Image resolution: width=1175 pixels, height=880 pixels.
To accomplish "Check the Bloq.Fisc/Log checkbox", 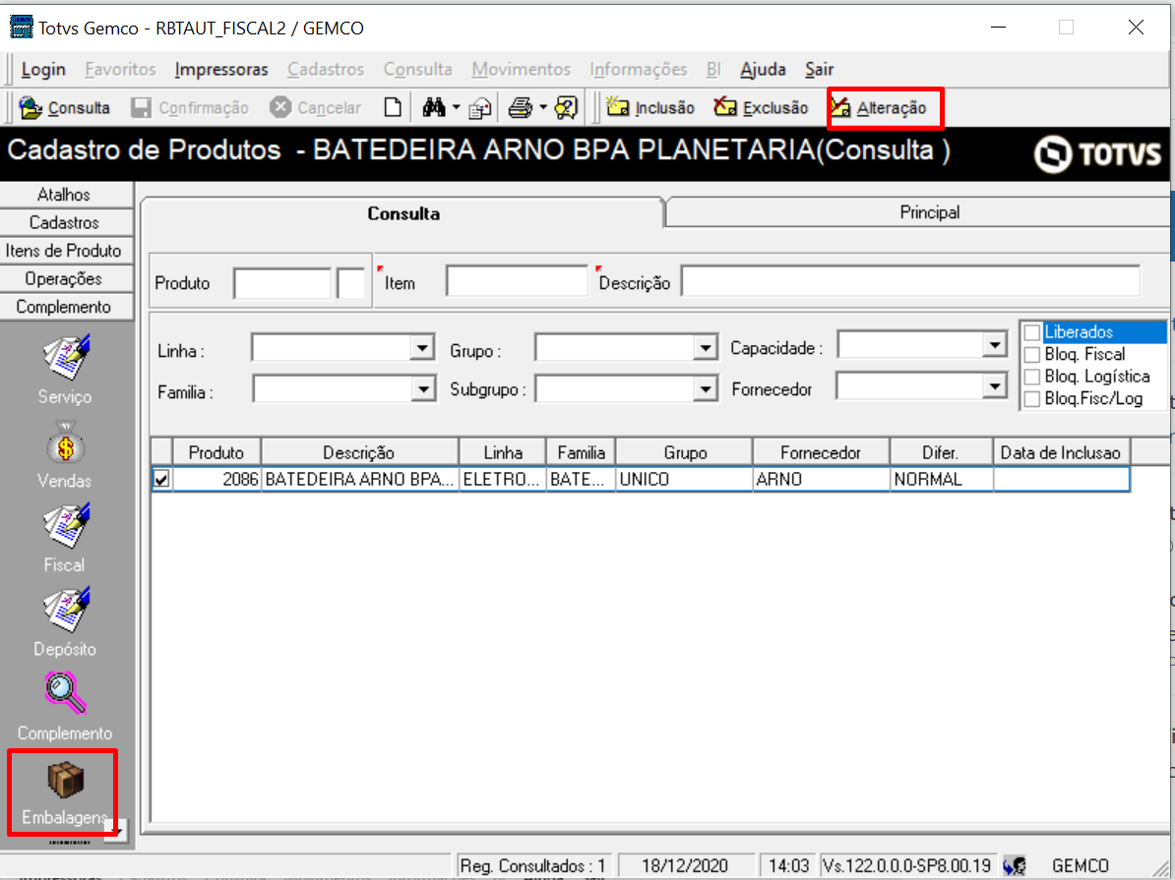I will [x=1032, y=398].
